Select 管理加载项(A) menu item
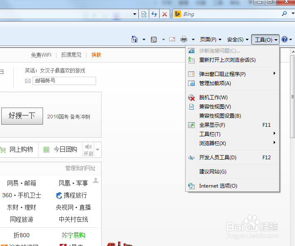 coord(232,83)
